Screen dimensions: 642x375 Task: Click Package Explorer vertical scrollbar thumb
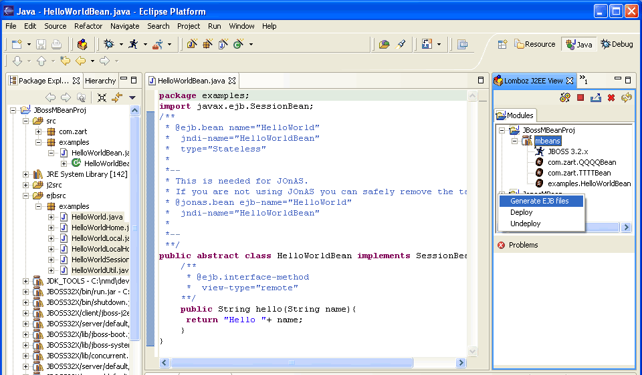(x=134, y=228)
